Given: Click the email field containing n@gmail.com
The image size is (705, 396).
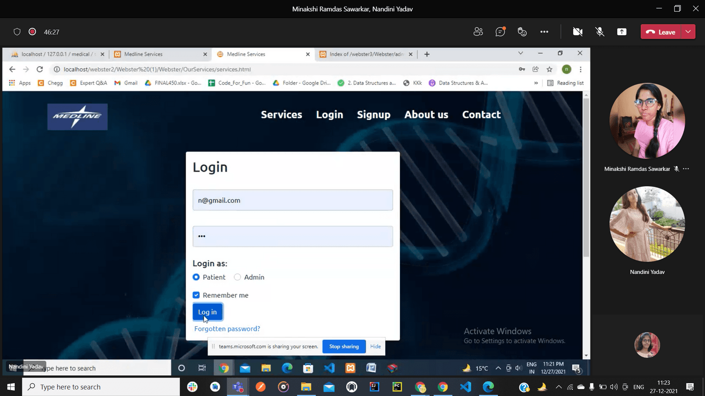Looking at the screenshot, I should 293,200.
